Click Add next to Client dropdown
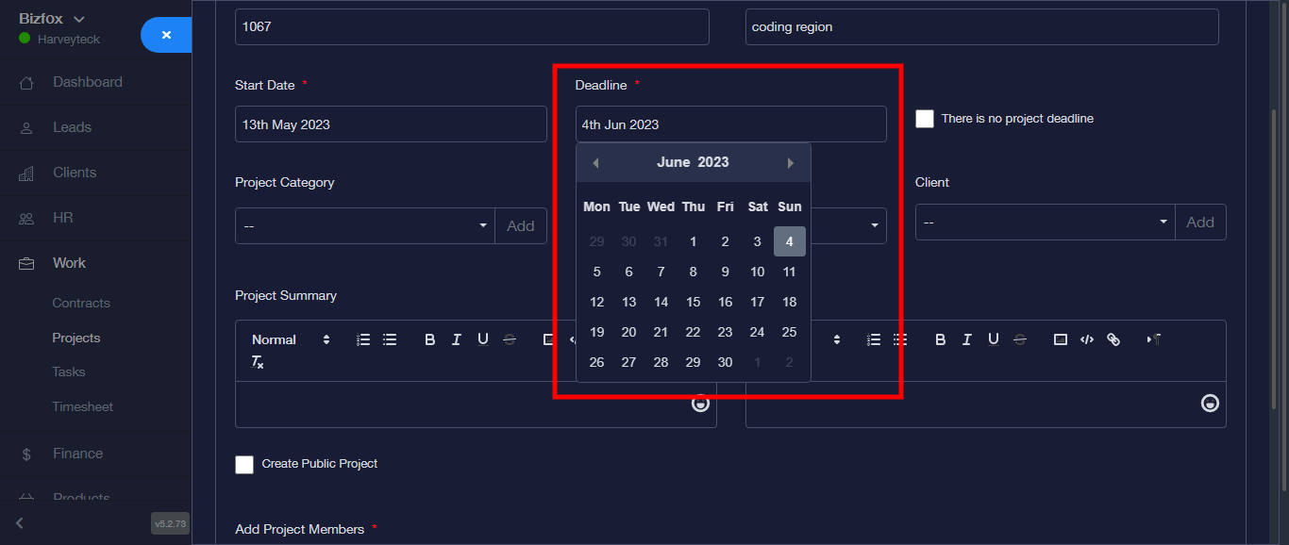 1200,223
